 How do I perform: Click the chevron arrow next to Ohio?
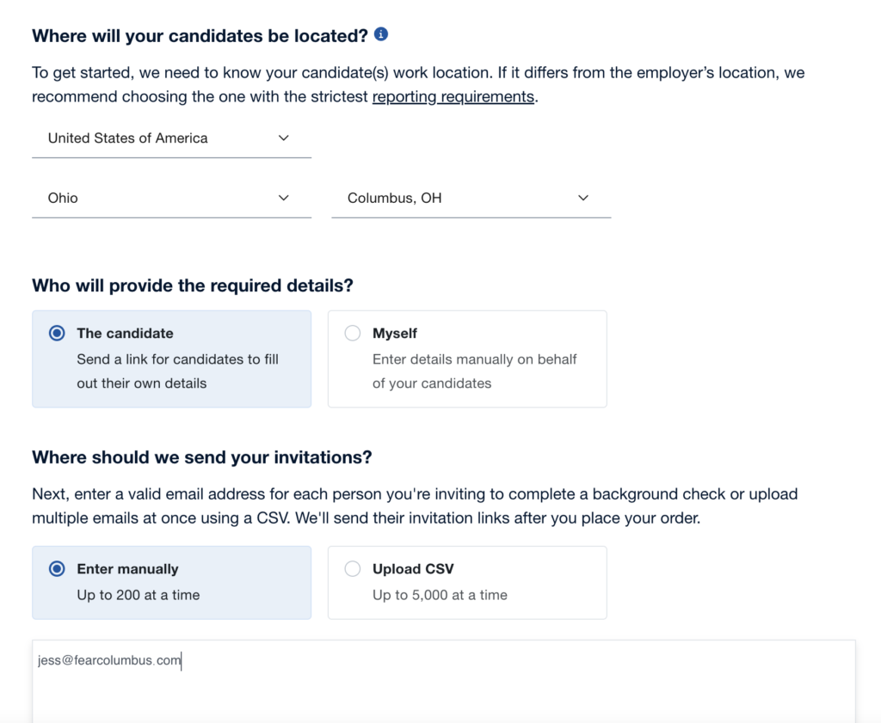coord(284,199)
